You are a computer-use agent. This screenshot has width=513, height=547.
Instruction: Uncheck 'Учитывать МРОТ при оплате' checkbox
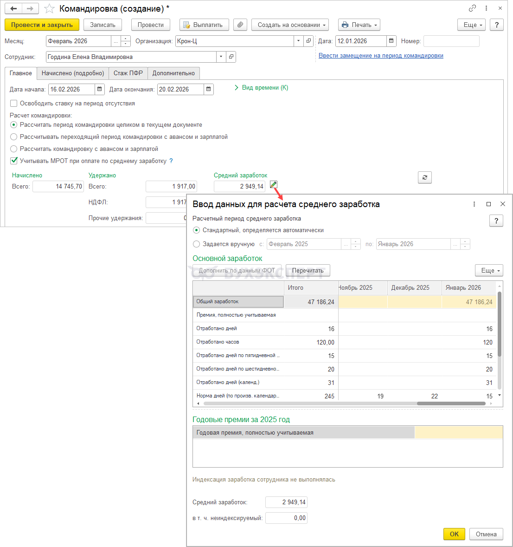pos(14,161)
